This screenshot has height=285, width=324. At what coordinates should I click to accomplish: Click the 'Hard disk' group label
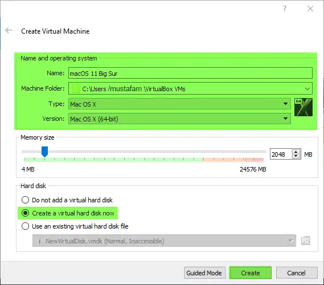click(x=33, y=186)
